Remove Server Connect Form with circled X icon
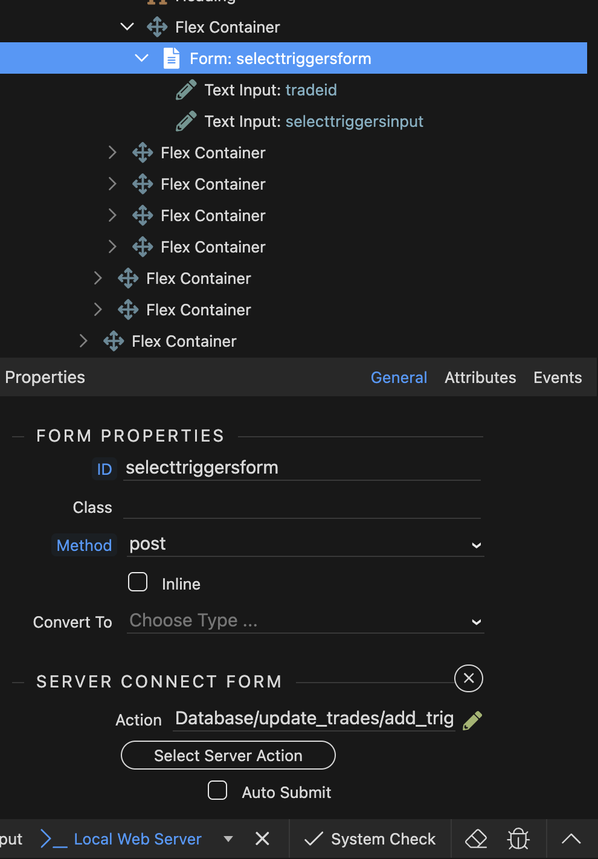This screenshot has height=859, width=598. 468,678
